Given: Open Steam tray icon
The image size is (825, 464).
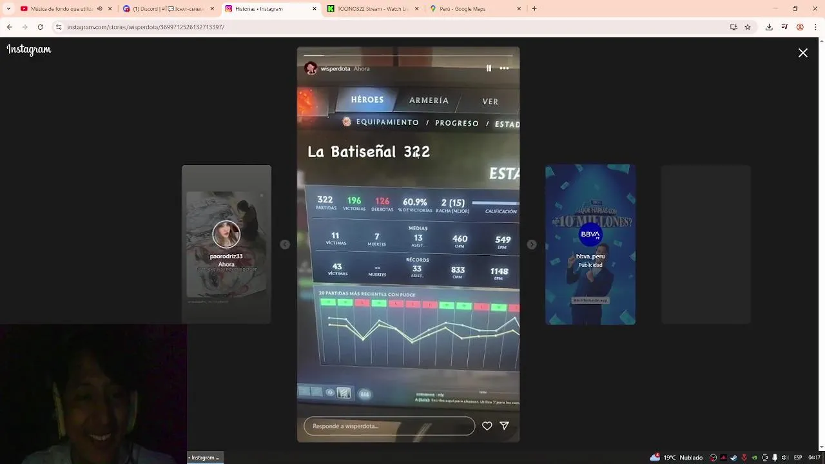Looking at the screenshot, I should tap(733, 458).
